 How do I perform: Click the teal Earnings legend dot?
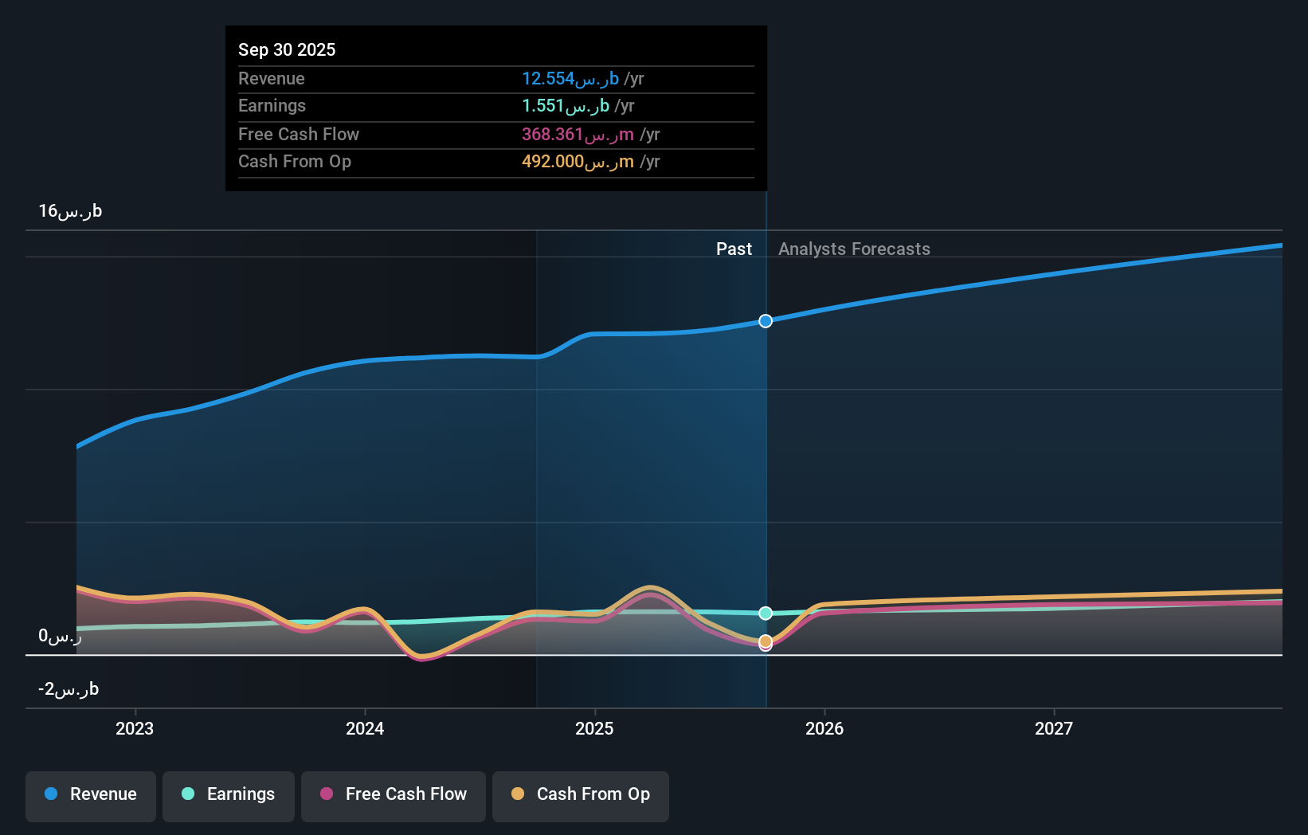187,794
